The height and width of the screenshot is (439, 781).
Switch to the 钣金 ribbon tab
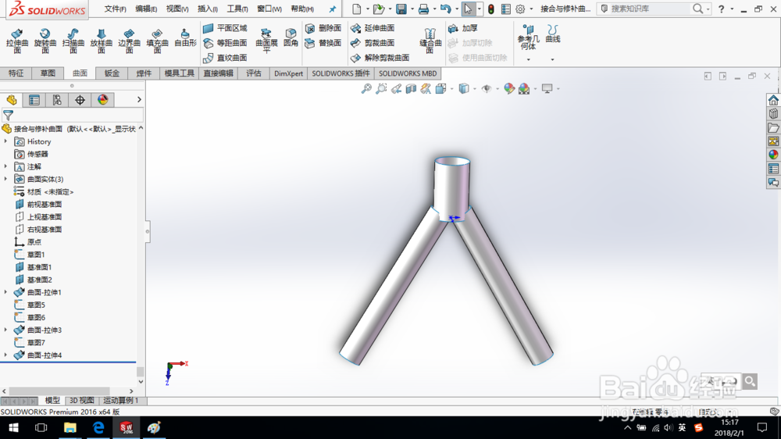[x=112, y=73]
